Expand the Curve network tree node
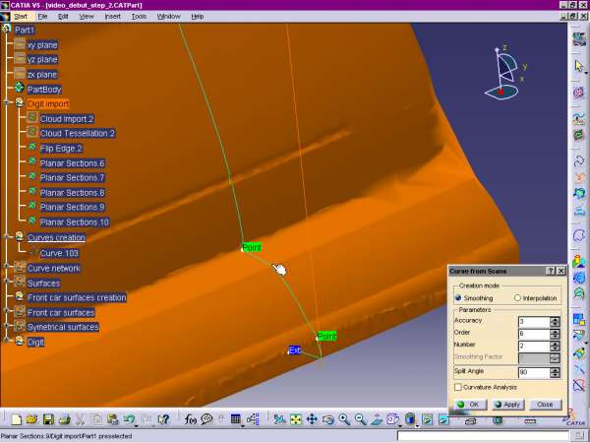This screenshot has height=443, width=590. tap(6, 268)
